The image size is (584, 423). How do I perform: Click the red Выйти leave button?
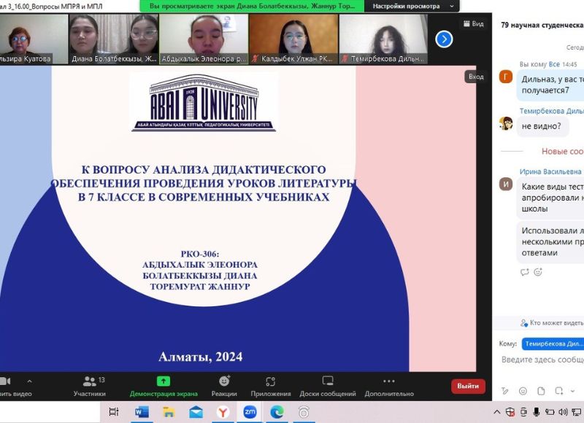point(468,386)
